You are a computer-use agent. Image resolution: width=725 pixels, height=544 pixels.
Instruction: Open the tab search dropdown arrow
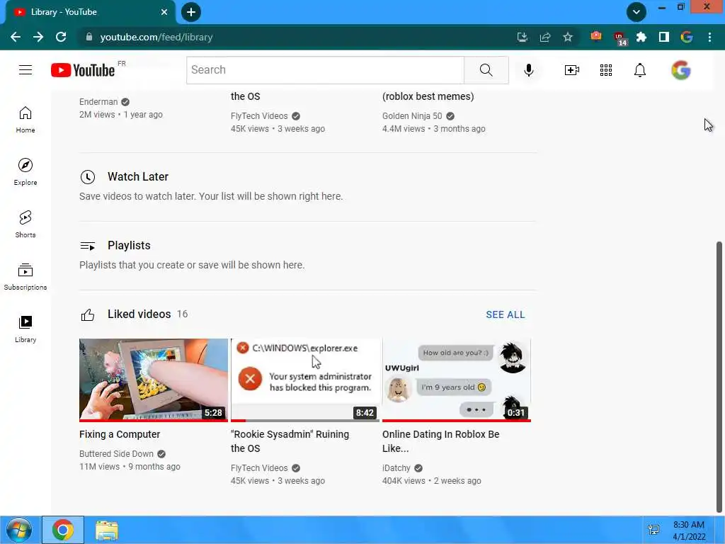(x=636, y=12)
